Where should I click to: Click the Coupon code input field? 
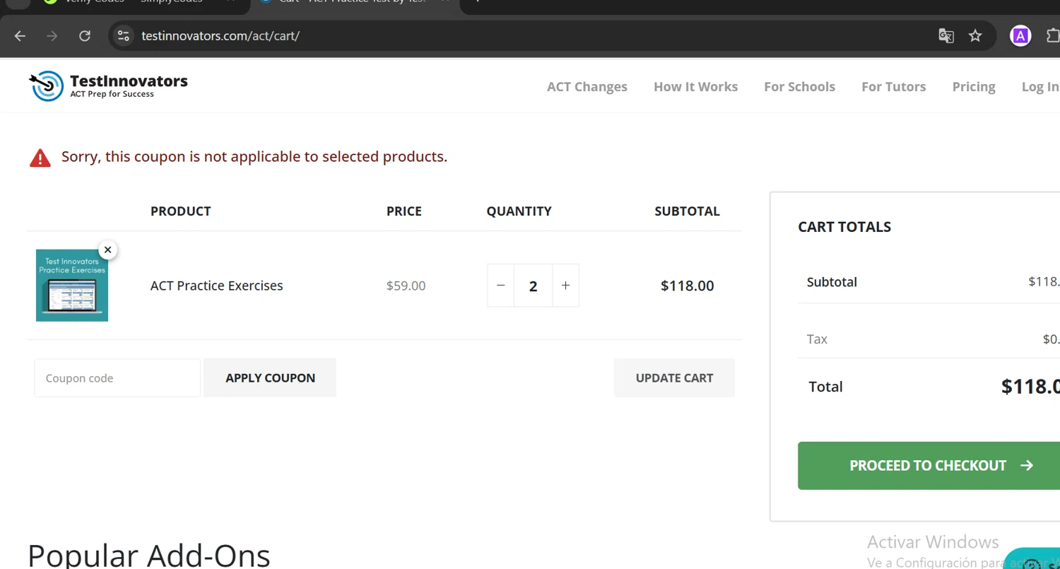[x=117, y=378]
